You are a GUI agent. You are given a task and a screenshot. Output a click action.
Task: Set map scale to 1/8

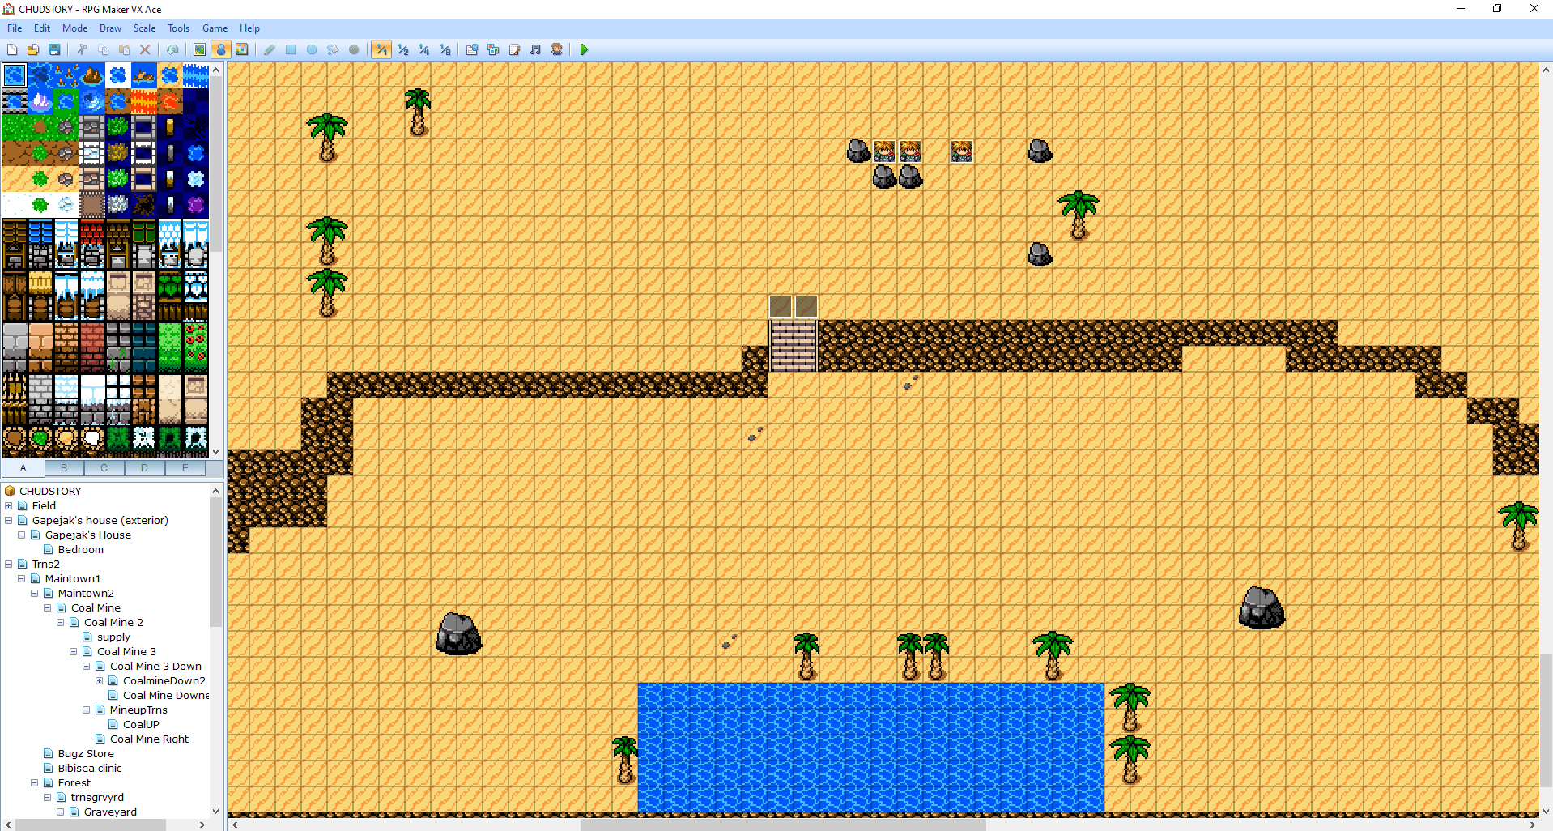445,50
